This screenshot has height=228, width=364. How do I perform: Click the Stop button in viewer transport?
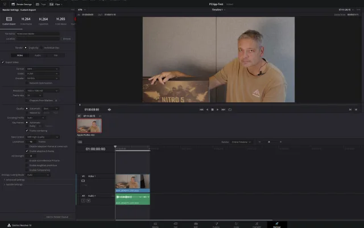[x=212, y=110]
